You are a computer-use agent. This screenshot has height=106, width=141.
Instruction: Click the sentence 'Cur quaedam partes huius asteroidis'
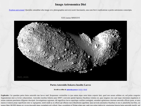point(30,95)
